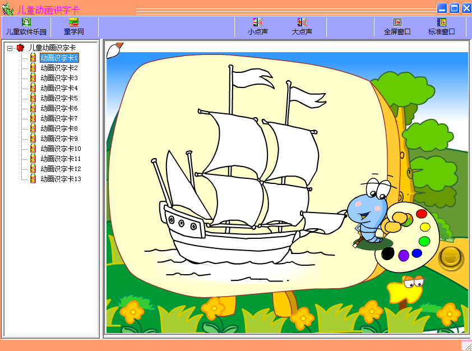Select 动画识字卡3 in tree

pos(59,78)
